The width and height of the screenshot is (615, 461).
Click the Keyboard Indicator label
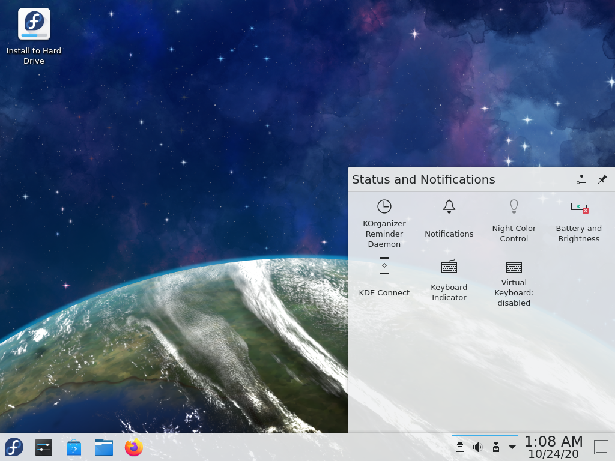coord(449,292)
